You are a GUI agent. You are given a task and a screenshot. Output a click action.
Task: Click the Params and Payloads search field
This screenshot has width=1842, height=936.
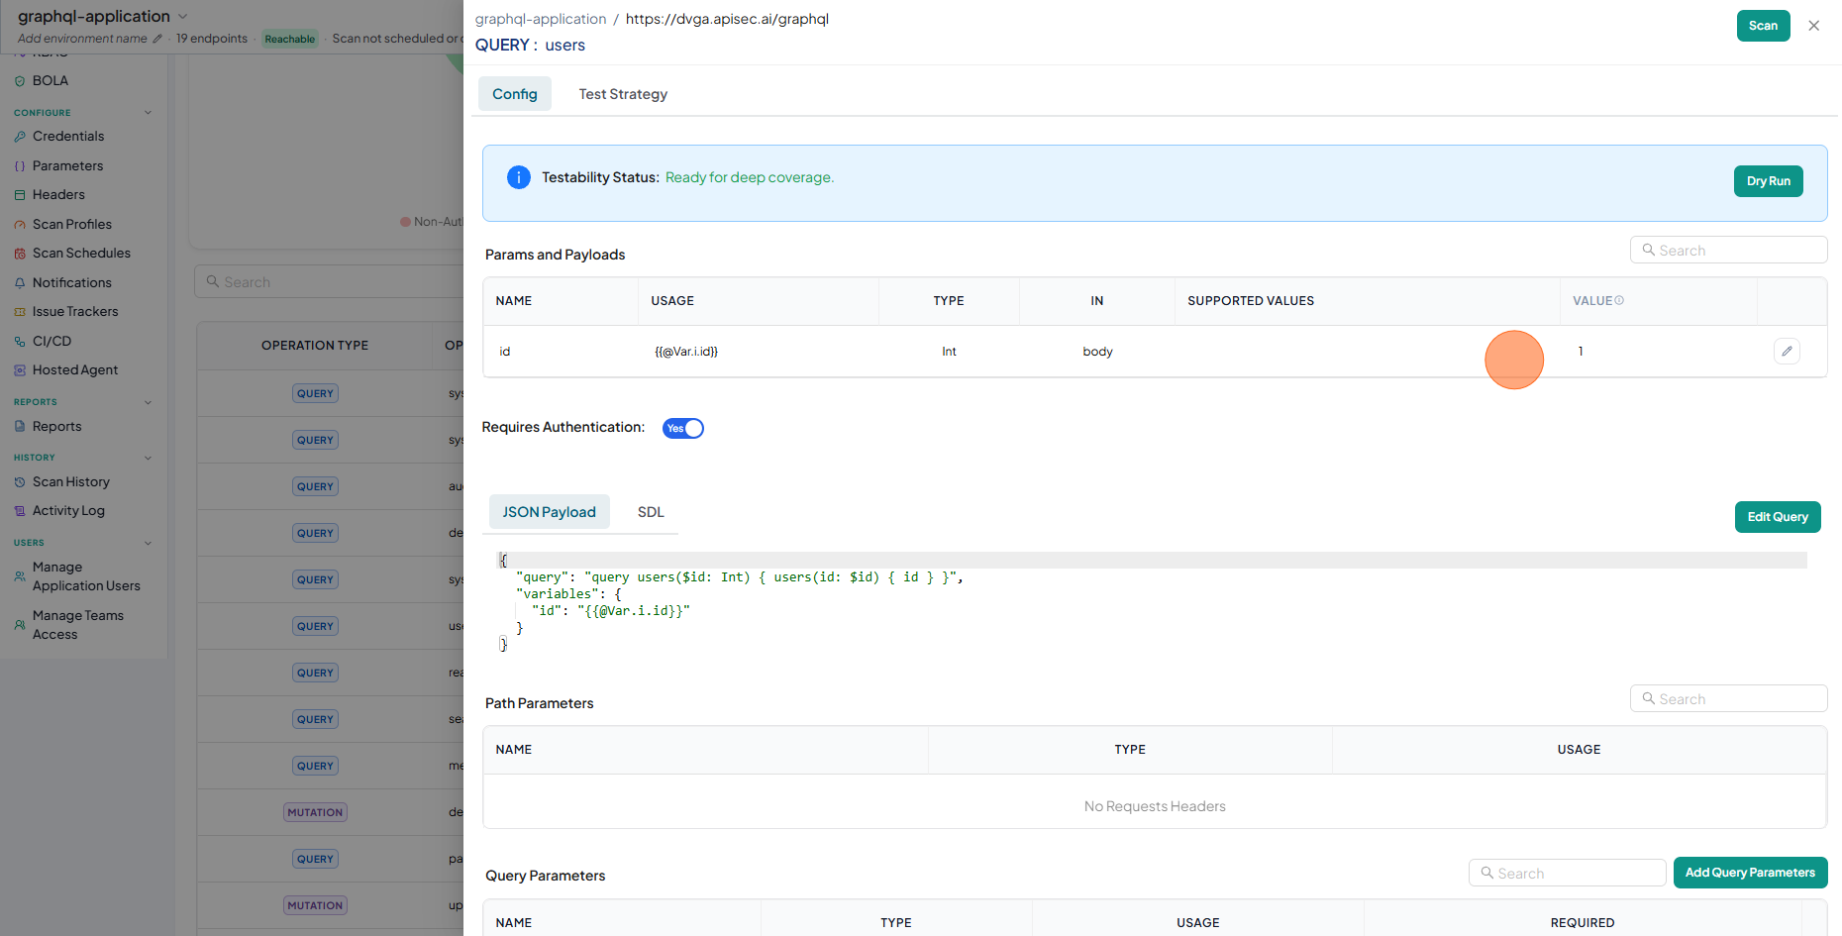(1728, 251)
